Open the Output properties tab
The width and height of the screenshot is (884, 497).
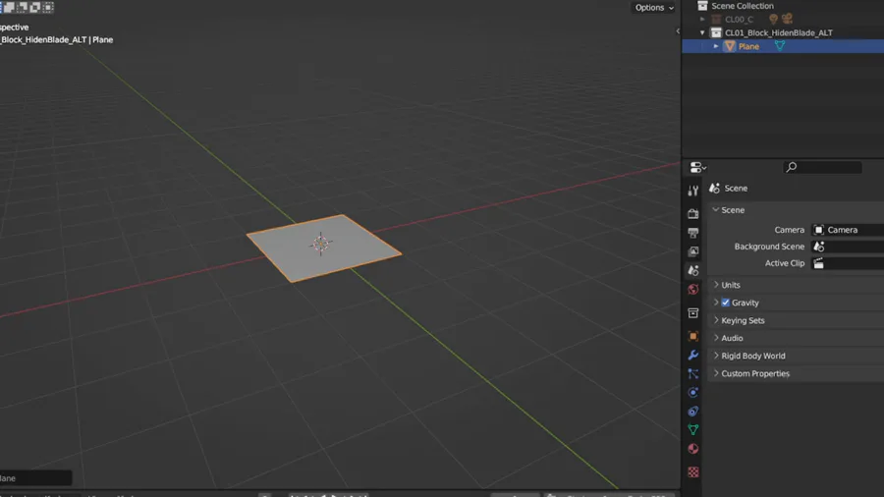coord(692,233)
